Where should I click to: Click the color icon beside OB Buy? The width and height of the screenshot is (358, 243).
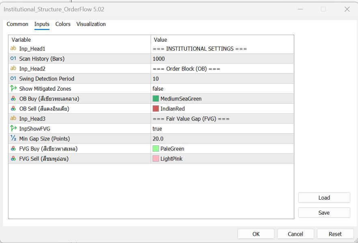click(x=13, y=98)
